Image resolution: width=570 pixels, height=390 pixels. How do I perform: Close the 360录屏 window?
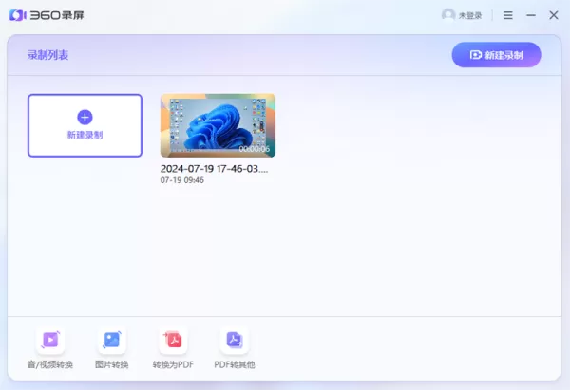pos(553,15)
